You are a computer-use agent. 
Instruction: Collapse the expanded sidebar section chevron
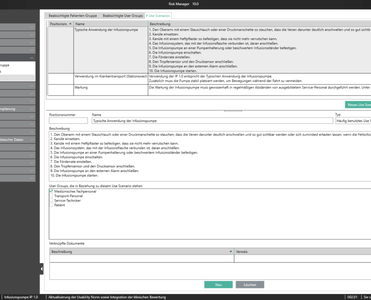(x=32, y=58)
